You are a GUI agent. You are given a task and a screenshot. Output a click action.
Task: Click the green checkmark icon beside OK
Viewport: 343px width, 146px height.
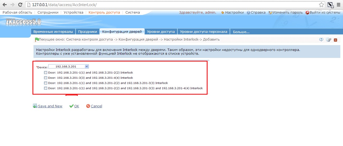(71, 106)
